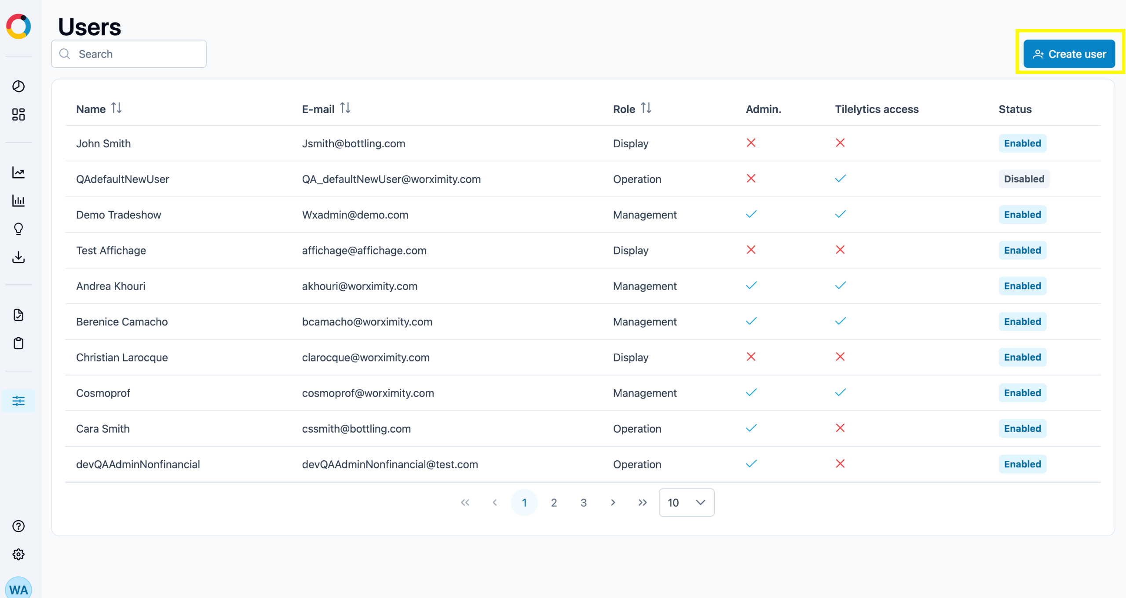The height and width of the screenshot is (598, 1126).
Task: Open the help question mark icon
Action: pos(18,526)
